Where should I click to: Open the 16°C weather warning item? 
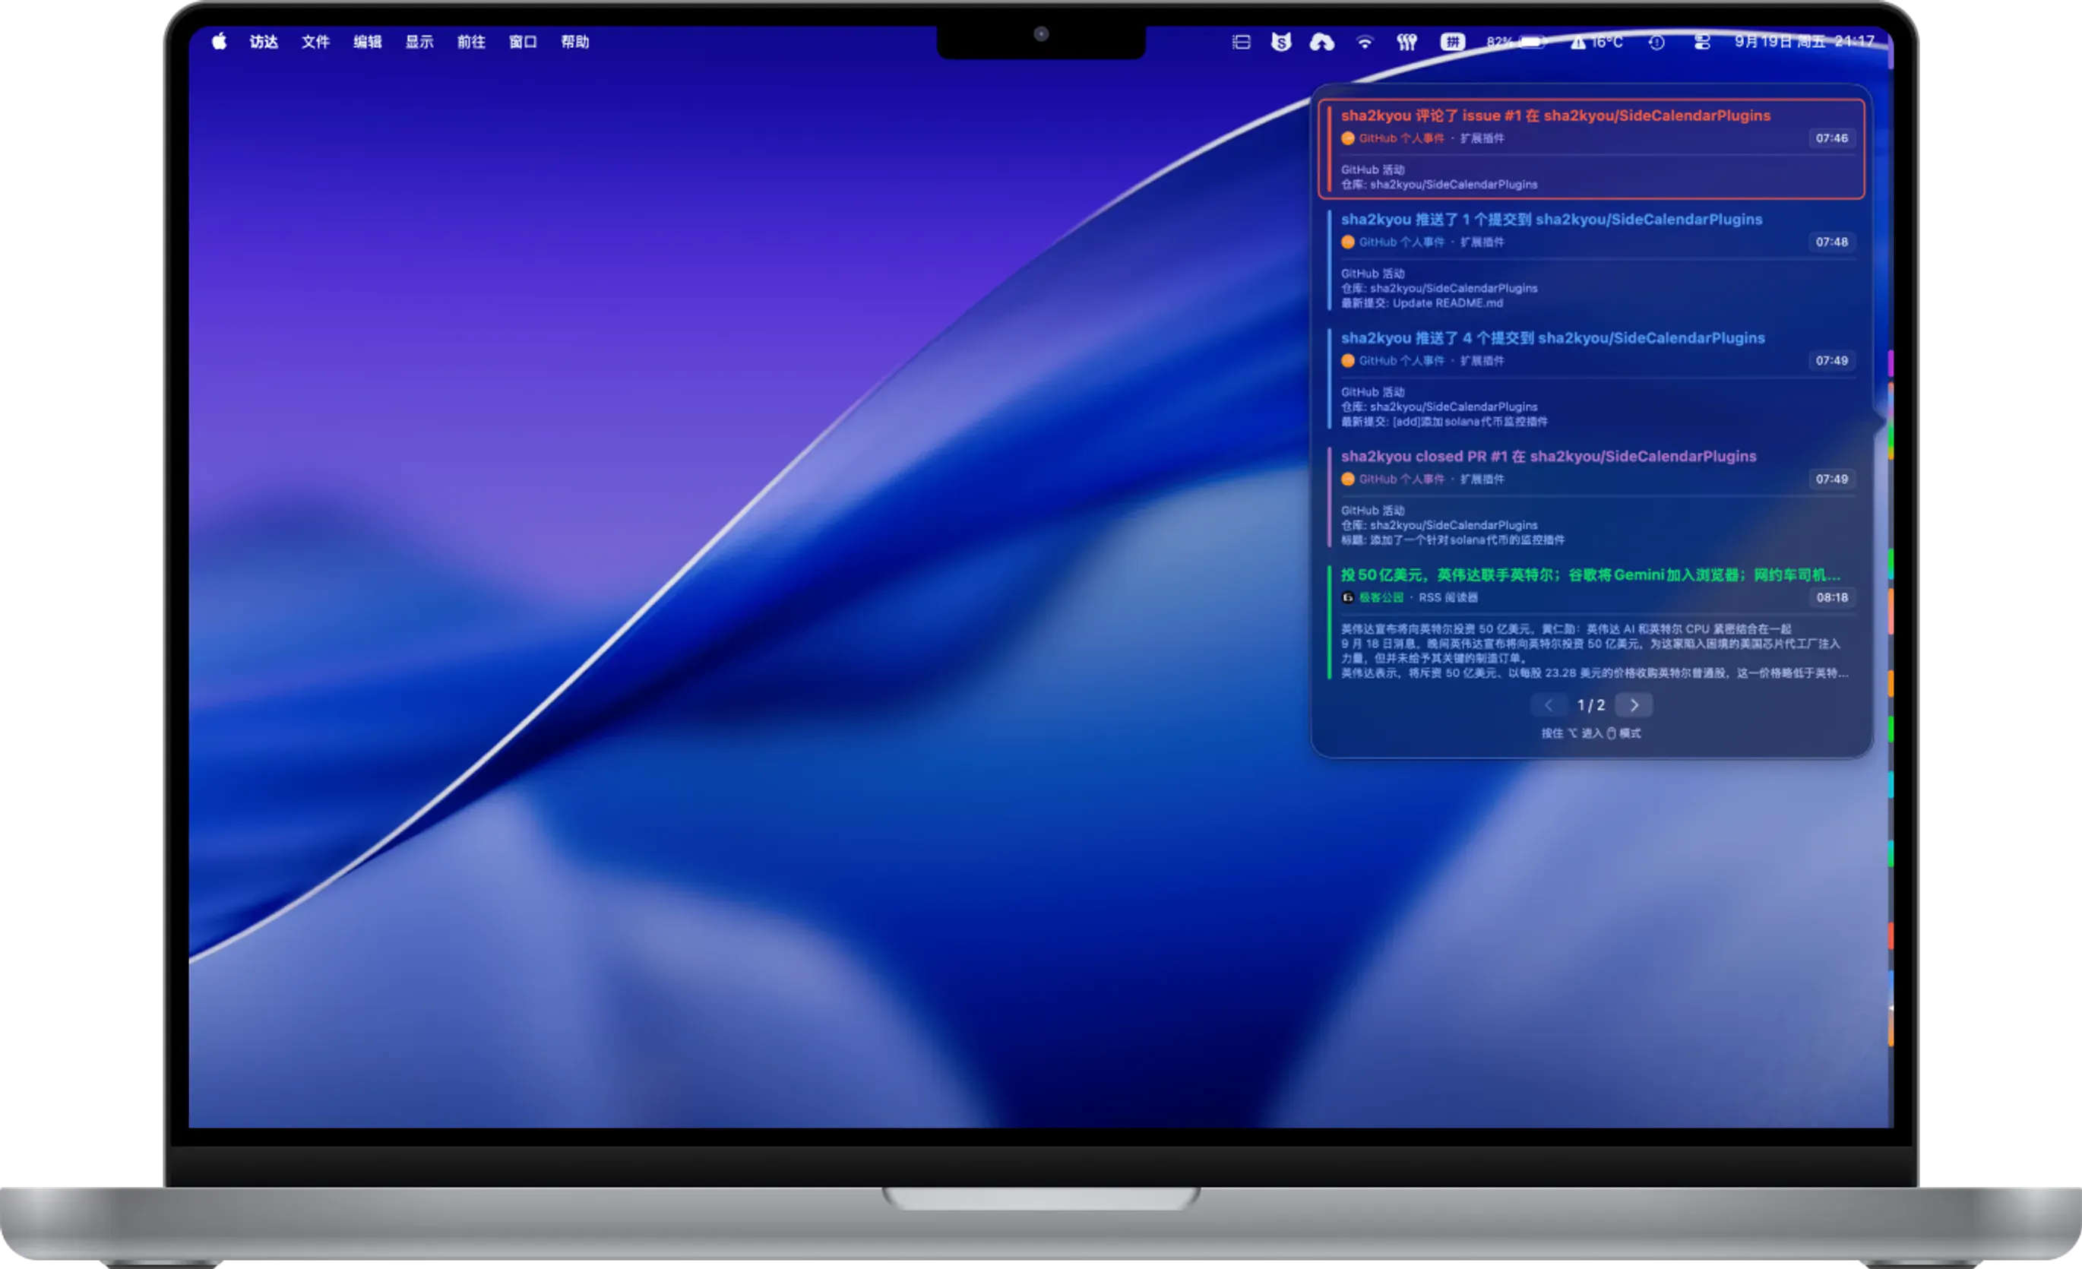point(1597,41)
